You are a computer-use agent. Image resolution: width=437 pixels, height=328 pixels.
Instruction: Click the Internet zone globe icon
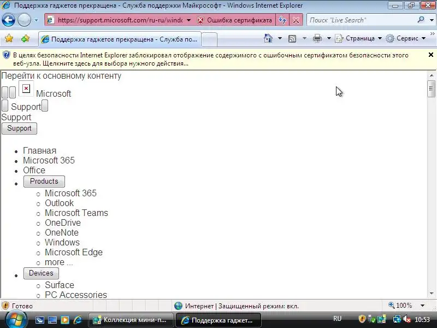click(x=179, y=306)
